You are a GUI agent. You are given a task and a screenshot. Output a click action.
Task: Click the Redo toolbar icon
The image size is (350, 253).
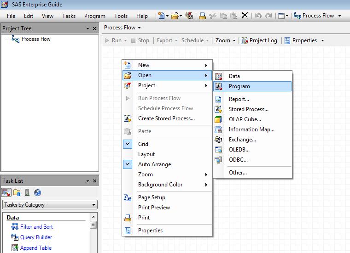268,16
